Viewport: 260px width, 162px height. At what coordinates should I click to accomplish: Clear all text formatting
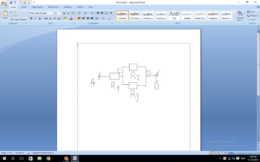pos(73,13)
